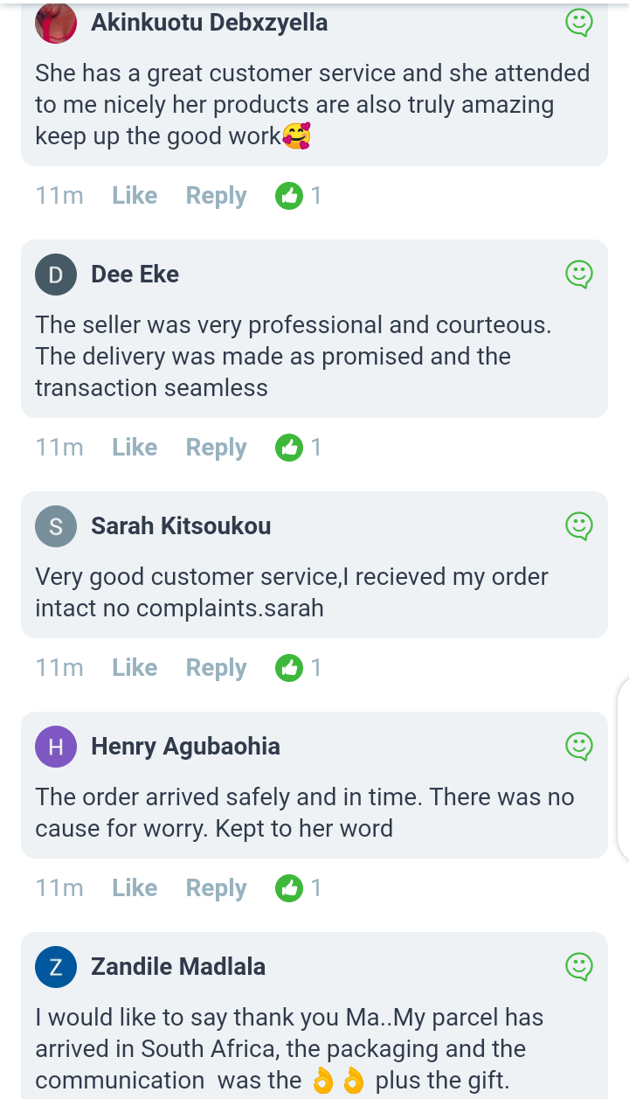Click green thumbs-up reaction under Henry Agubaohia's comment
Viewport: 629px width, 1099px height.
point(288,888)
